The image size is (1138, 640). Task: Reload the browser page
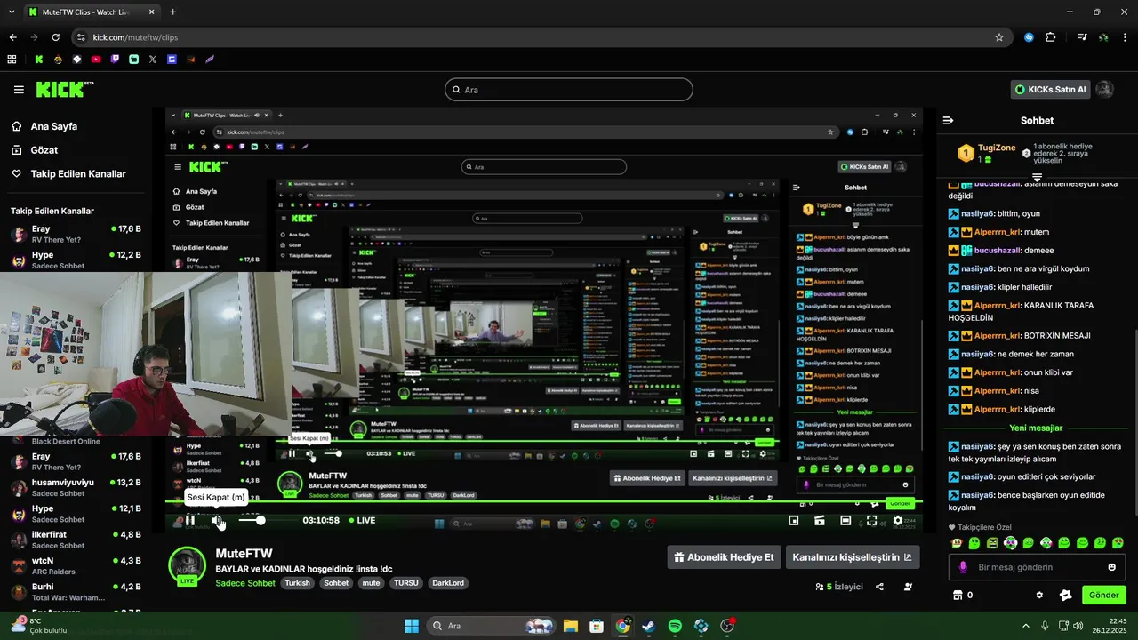55,37
